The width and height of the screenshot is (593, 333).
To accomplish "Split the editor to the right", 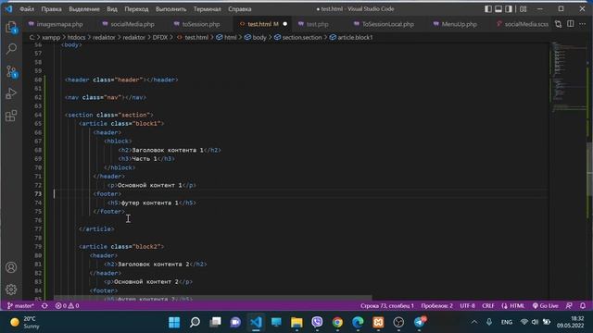I will pyautogui.click(x=571, y=24).
